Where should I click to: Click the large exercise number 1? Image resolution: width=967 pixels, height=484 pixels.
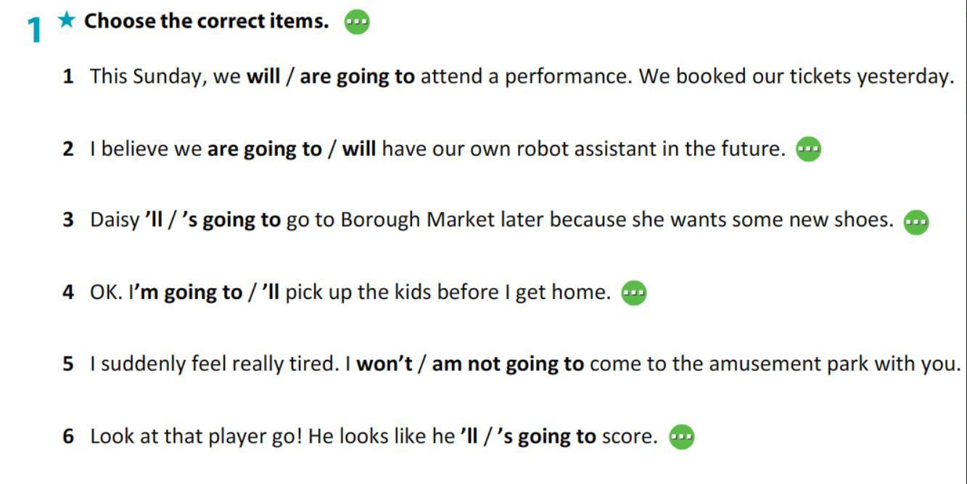coord(36,31)
